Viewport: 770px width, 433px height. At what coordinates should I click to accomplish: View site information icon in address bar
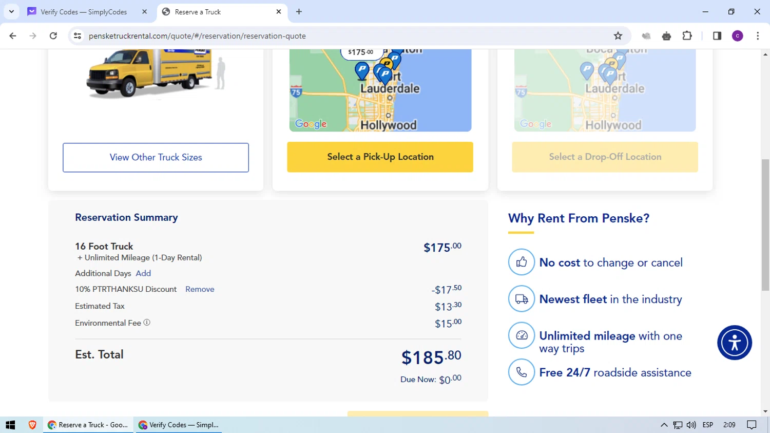click(78, 36)
